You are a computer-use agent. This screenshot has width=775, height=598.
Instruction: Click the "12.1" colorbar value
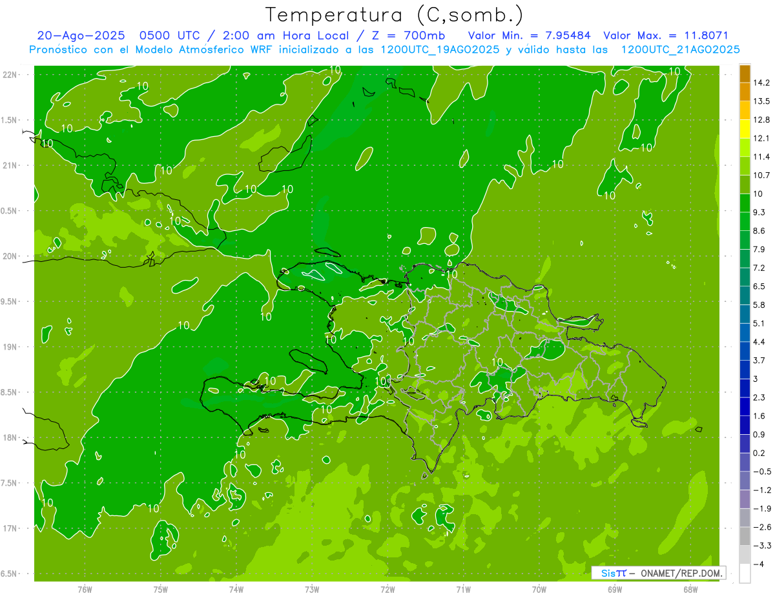pos(761,138)
